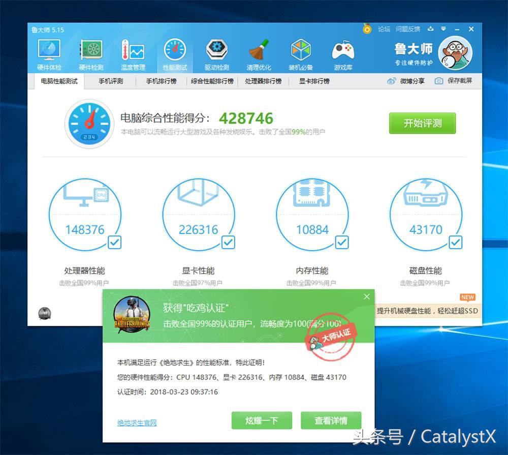Uncheck the 显卡性能 checkbox
This screenshot has height=455, width=508.
point(228,242)
